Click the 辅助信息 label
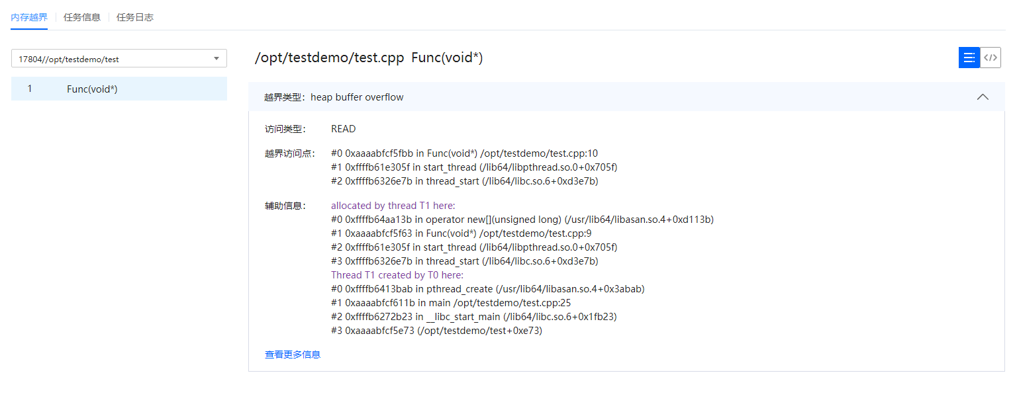The width and height of the screenshot is (1017, 416). pos(285,206)
